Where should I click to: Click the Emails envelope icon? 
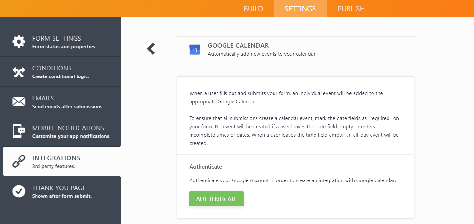[19, 102]
